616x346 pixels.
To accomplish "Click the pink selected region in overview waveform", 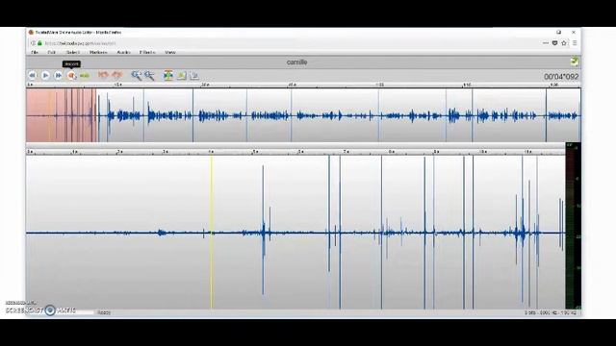I will 62,115.
